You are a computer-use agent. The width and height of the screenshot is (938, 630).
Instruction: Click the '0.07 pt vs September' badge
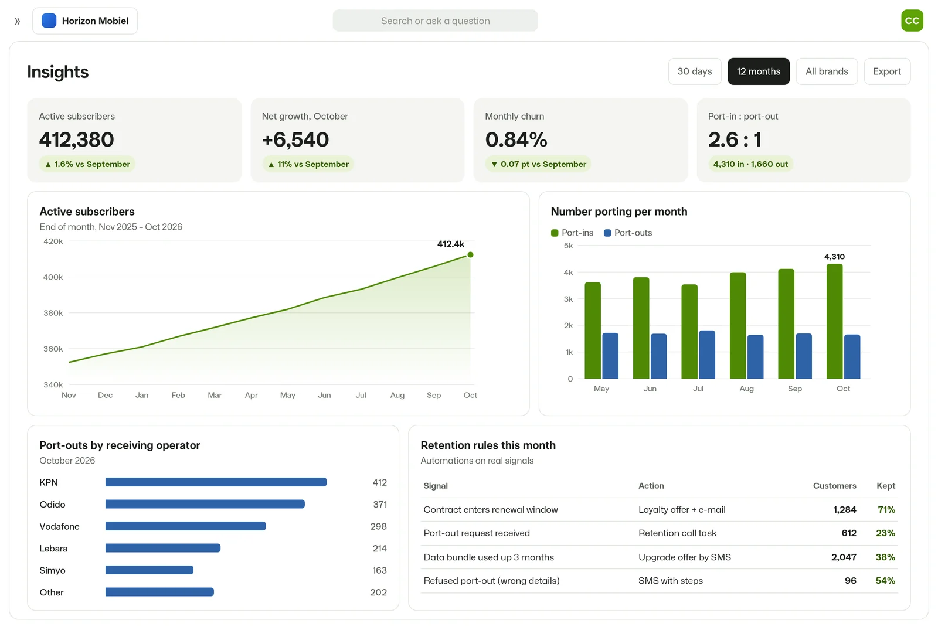(x=538, y=164)
